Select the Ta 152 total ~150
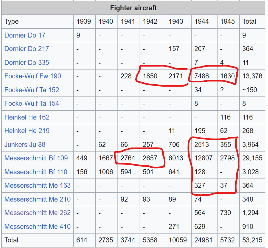The height and width of the screenshot is (248, 268). tap(252, 90)
